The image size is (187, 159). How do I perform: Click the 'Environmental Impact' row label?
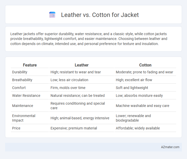(24, 118)
